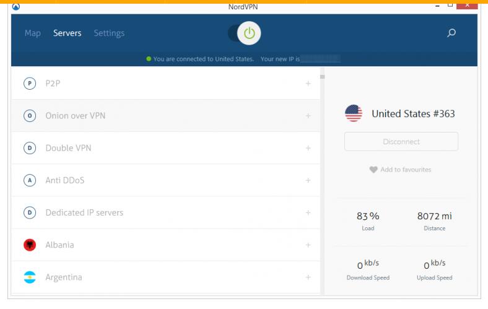Click the 8072 mi distance value
Viewport: 488px width, 309px height.
click(435, 216)
